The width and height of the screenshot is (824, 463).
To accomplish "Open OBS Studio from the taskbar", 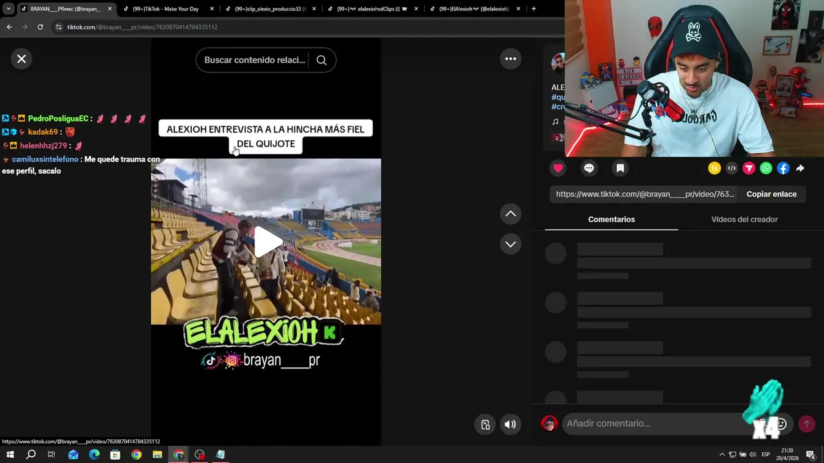I will [200, 455].
